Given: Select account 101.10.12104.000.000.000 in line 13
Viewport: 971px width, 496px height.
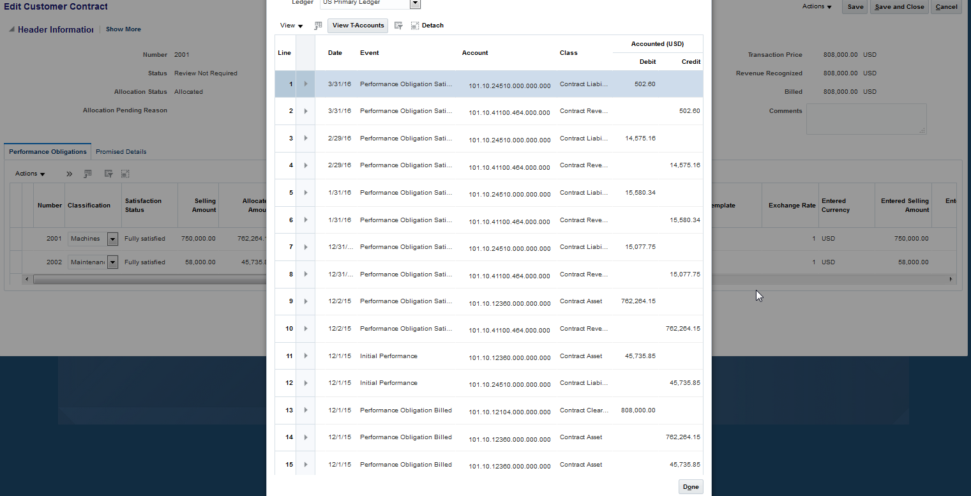Looking at the screenshot, I should pos(509,412).
